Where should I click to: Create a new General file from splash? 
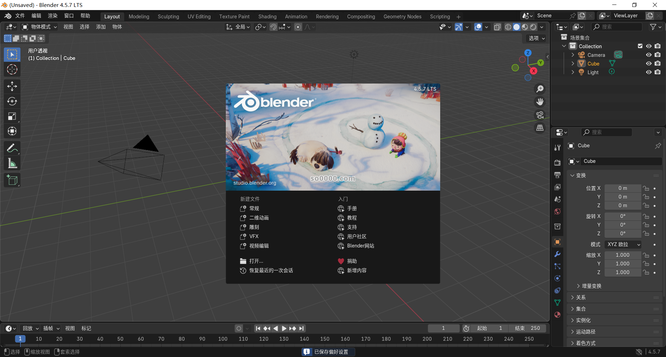point(254,208)
